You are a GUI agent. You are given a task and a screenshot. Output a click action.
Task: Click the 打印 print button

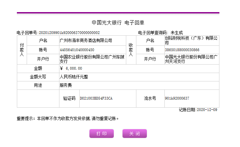(x=102, y=134)
